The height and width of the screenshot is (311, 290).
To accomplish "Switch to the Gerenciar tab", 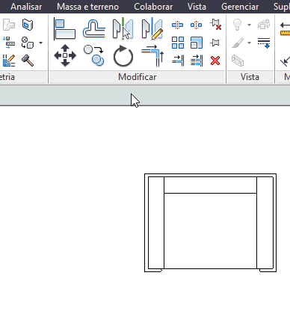I will [240, 7].
